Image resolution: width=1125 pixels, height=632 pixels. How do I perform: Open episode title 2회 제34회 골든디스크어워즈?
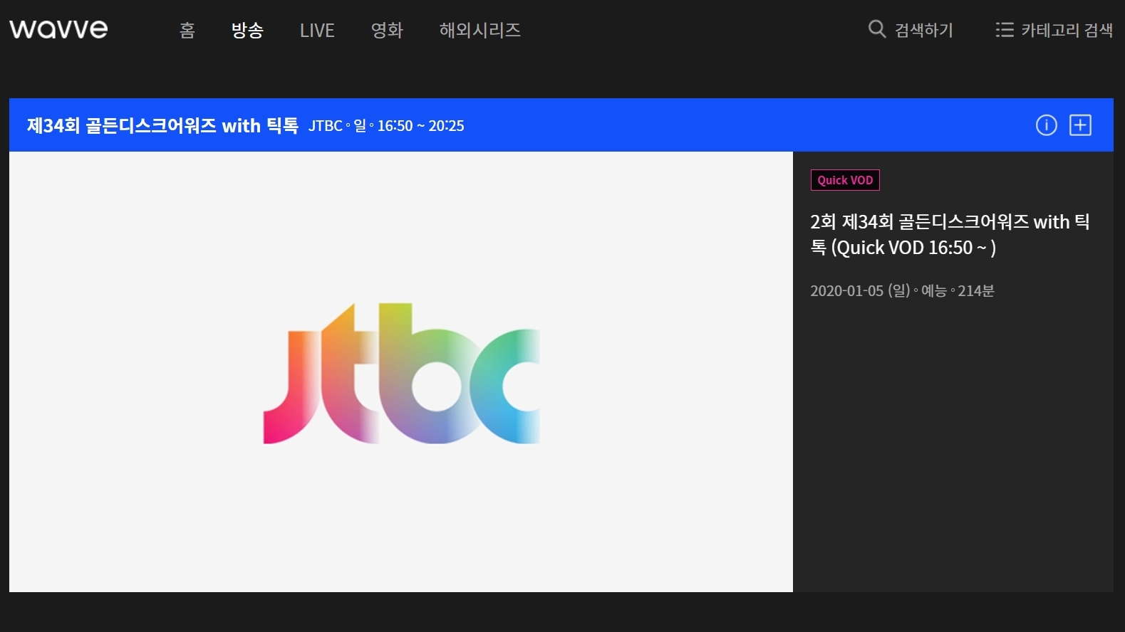[x=950, y=234]
